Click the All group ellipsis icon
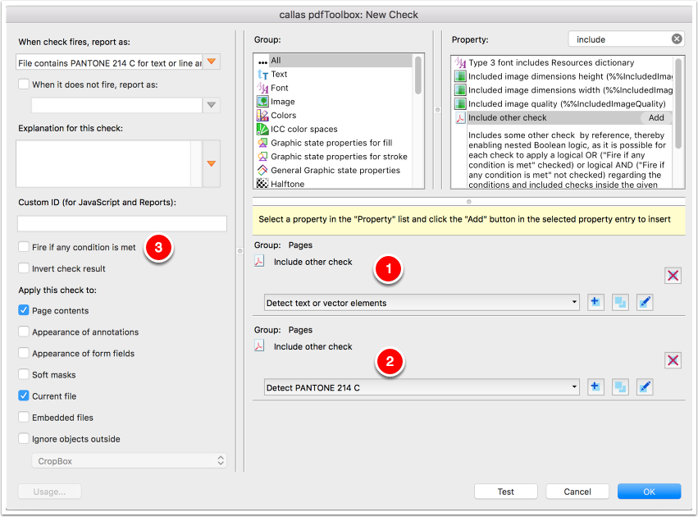The width and height of the screenshot is (698, 517). click(262, 61)
